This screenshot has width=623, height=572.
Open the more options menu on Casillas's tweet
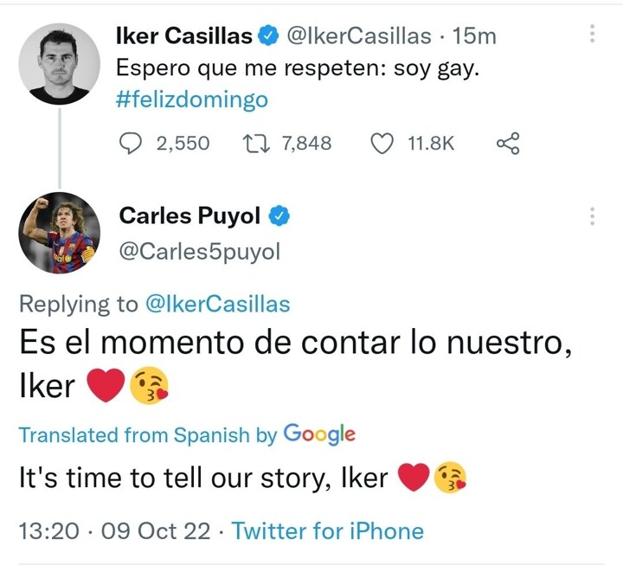tap(593, 35)
